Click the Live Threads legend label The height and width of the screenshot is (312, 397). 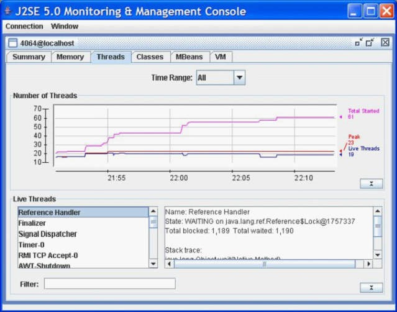click(363, 149)
